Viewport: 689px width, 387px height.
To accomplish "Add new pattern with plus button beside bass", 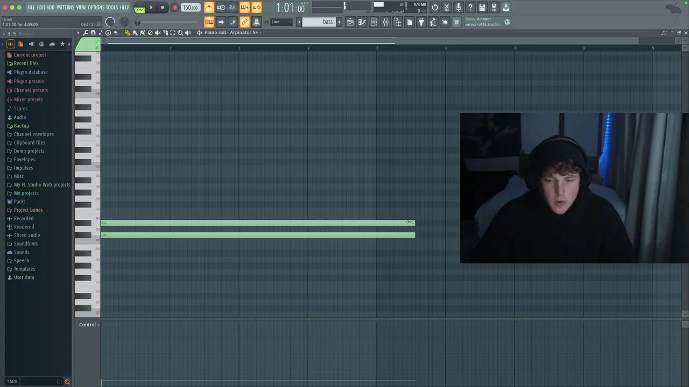I will [339, 22].
